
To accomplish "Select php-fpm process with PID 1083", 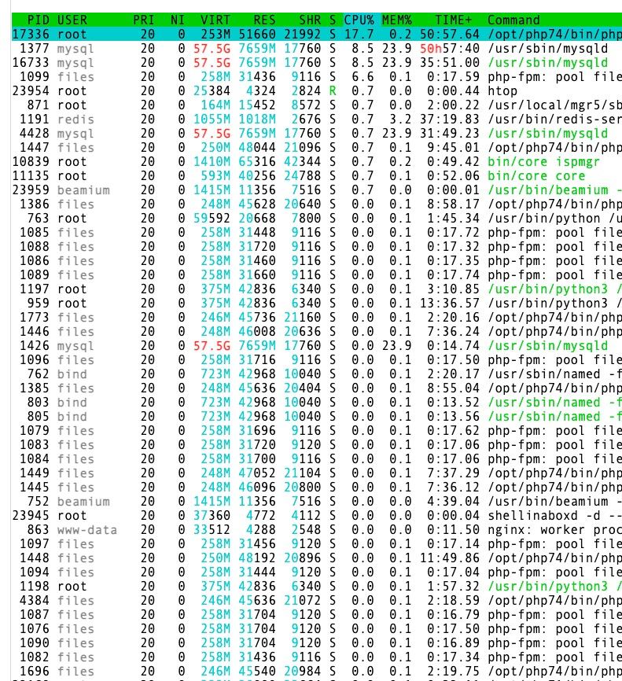I will (317, 444).
